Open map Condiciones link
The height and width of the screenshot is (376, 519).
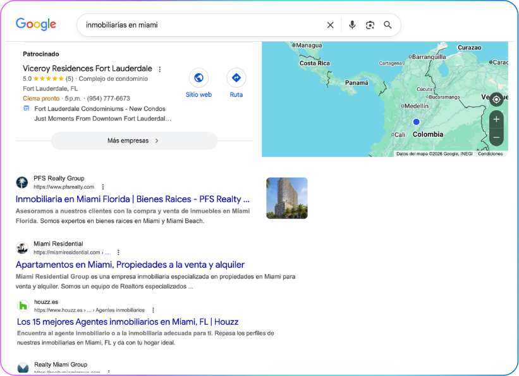pyautogui.click(x=490, y=154)
